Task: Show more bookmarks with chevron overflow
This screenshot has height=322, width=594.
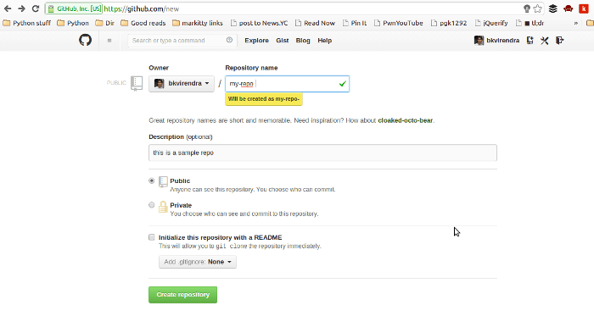Action: pos(576,23)
